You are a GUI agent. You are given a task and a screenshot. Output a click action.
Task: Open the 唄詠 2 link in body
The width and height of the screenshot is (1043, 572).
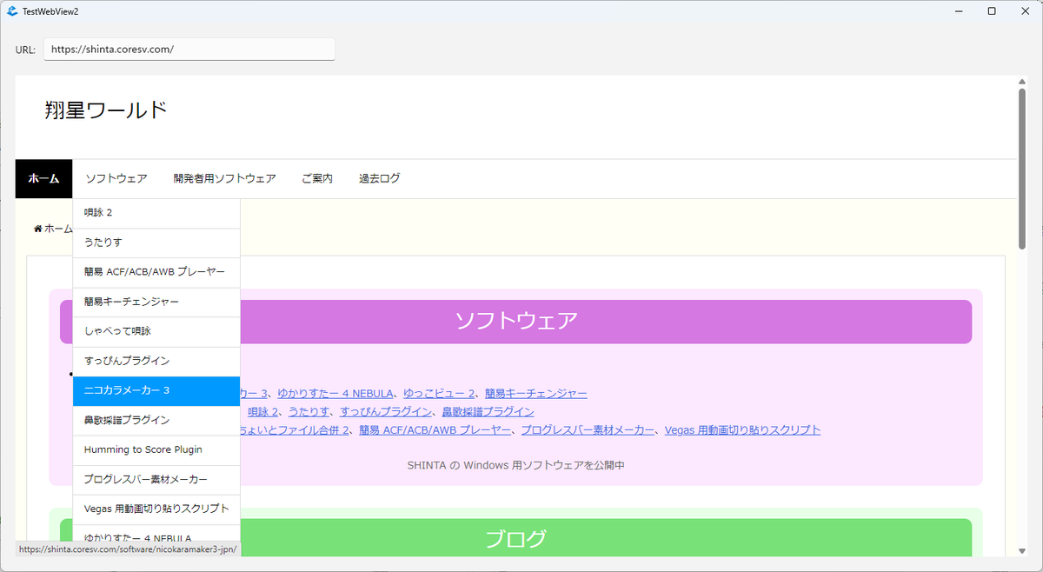pyautogui.click(x=262, y=412)
